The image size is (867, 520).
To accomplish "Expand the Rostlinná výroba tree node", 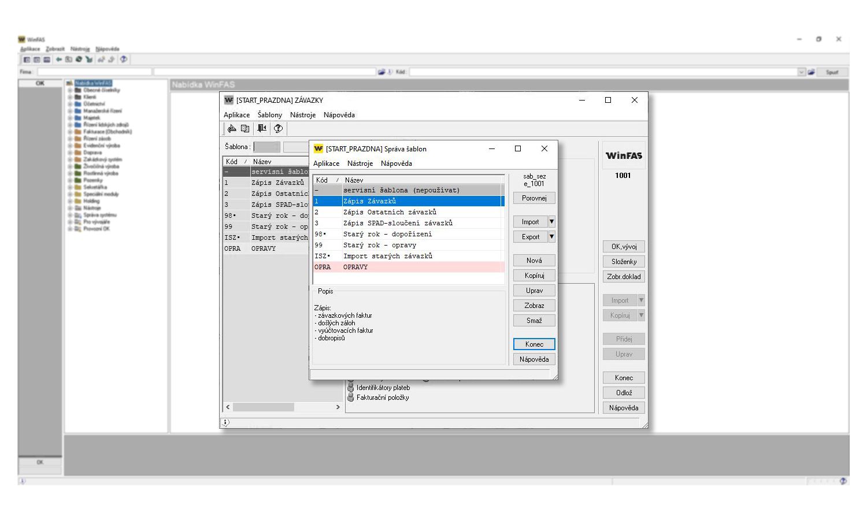I will tap(70, 173).
